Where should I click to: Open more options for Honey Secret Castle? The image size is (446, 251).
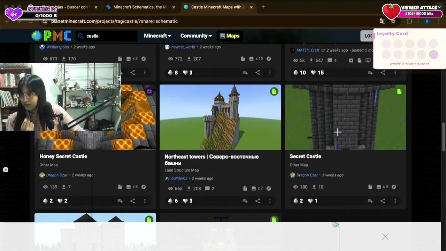tap(145, 201)
